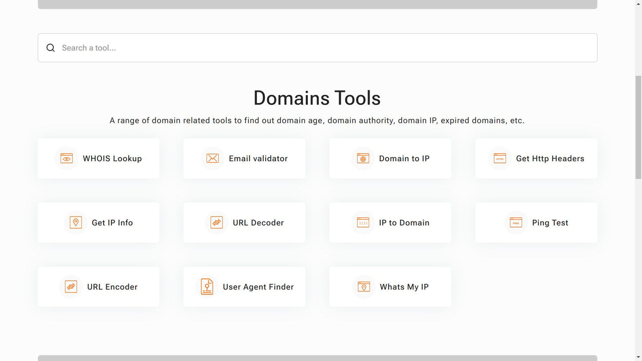Click the Get Http Headers HTTPS icon

[500, 159]
